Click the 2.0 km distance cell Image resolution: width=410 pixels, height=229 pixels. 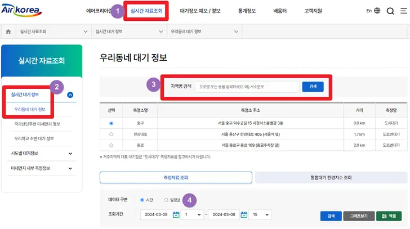359,145
